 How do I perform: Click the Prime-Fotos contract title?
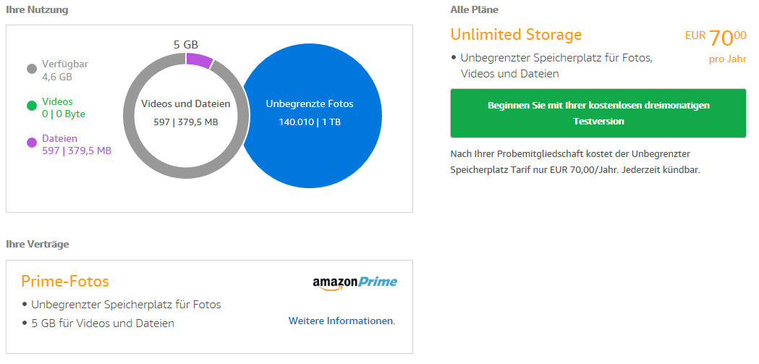65,282
